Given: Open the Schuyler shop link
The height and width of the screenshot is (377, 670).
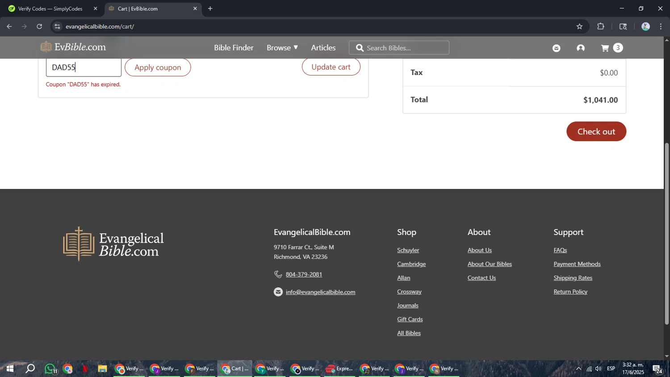Looking at the screenshot, I should click(x=408, y=250).
